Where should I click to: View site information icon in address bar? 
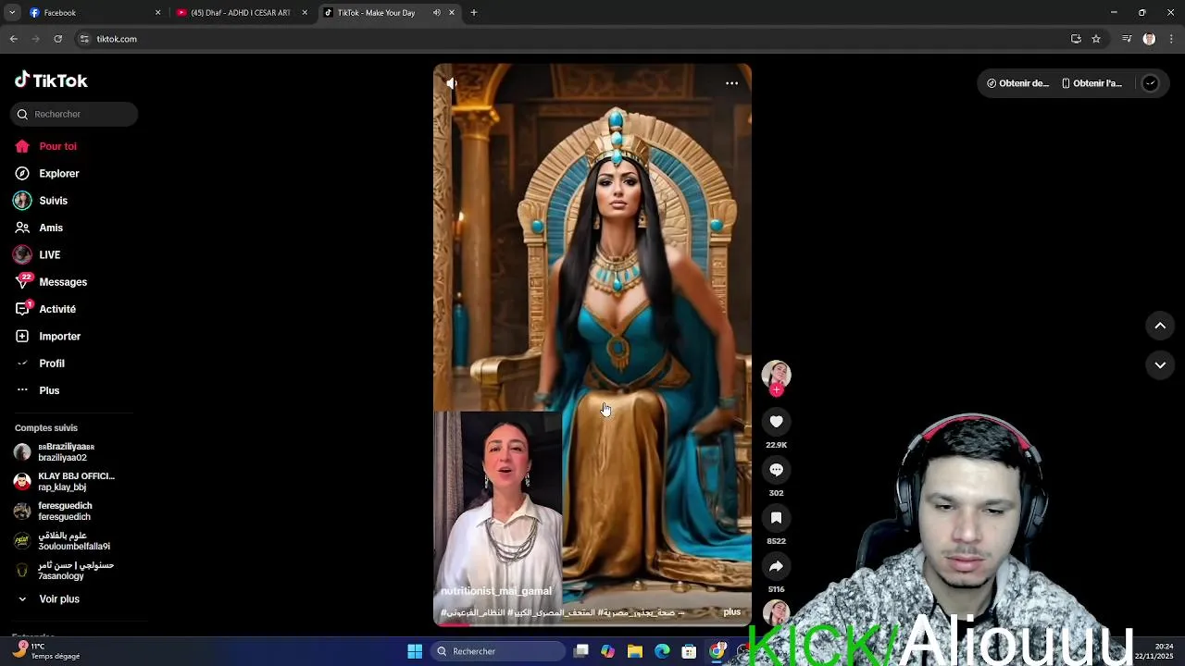click(84, 39)
